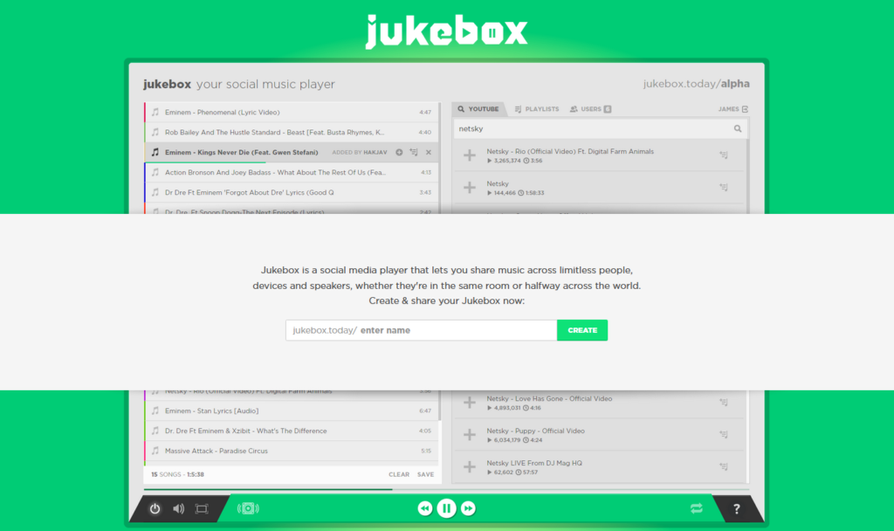Image resolution: width=894 pixels, height=531 pixels.
Task: Queue-next icon for 'Netsky' 144,466 views result
Action: click(724, 188)
